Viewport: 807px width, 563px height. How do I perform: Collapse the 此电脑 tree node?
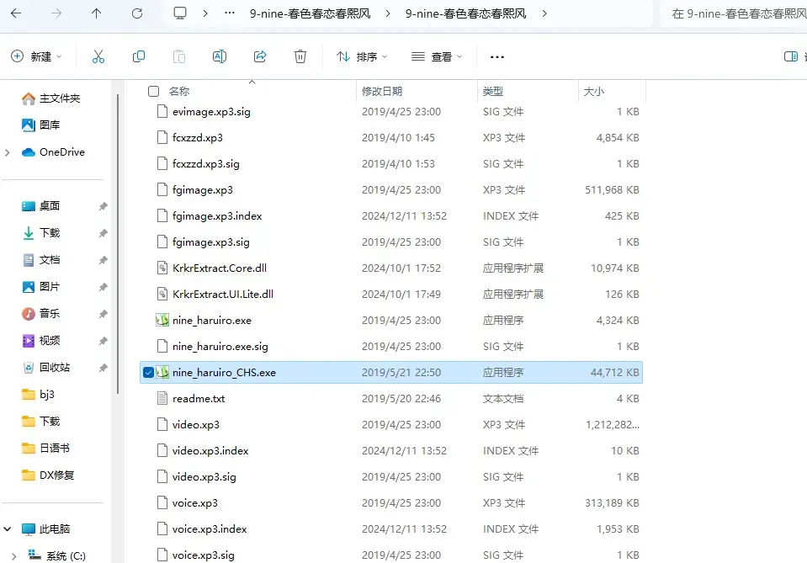(8, 529)
